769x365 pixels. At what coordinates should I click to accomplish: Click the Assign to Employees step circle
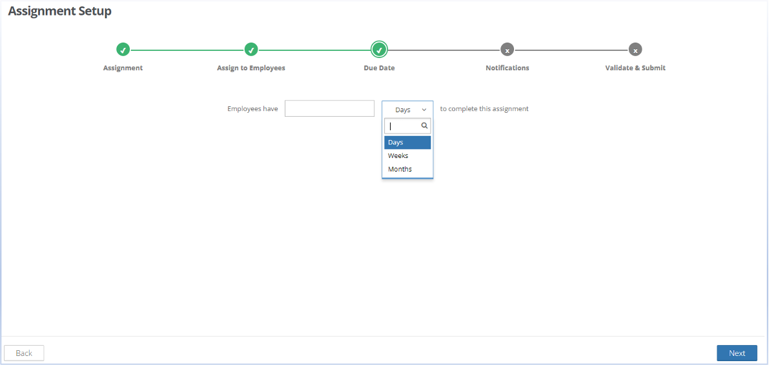click(251, 50)
